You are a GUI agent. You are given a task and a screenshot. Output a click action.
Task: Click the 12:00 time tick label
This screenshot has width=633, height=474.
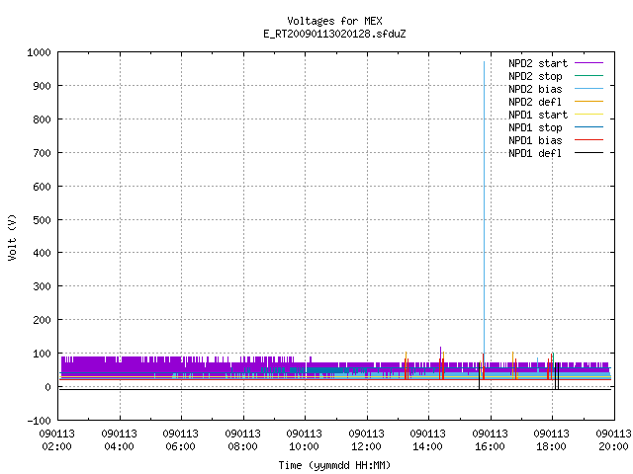pos(366,446)
